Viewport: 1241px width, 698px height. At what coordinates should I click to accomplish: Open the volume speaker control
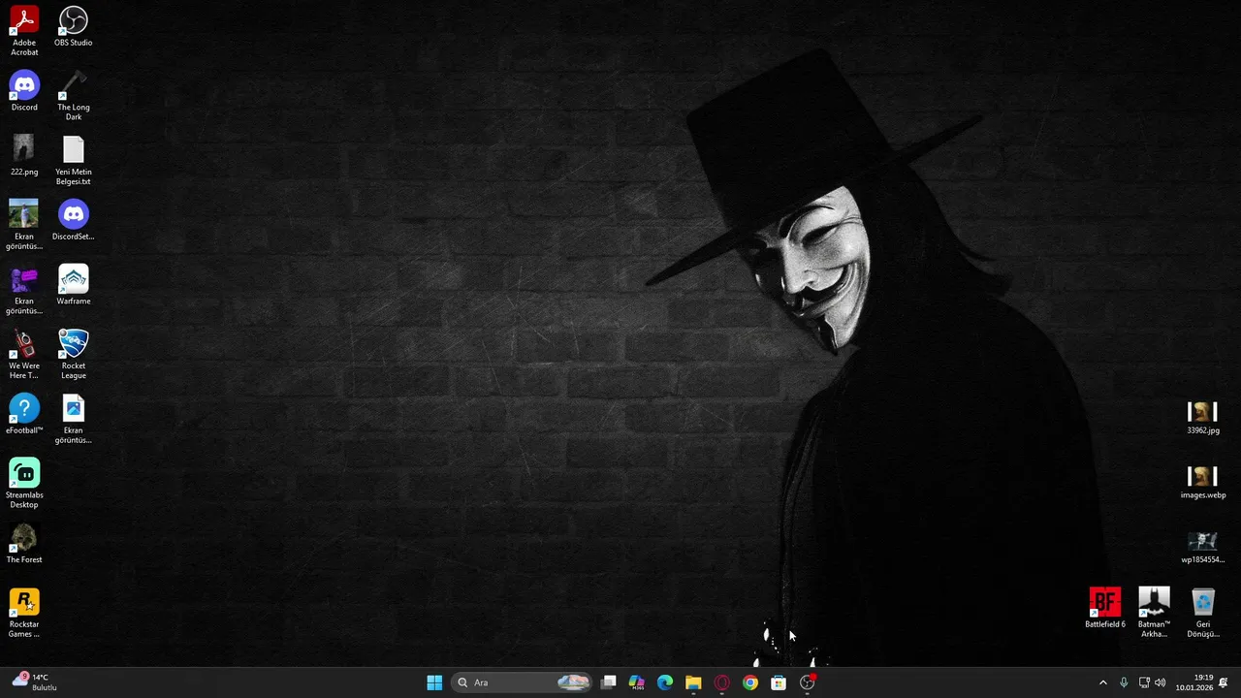(x=1161, y=682)
